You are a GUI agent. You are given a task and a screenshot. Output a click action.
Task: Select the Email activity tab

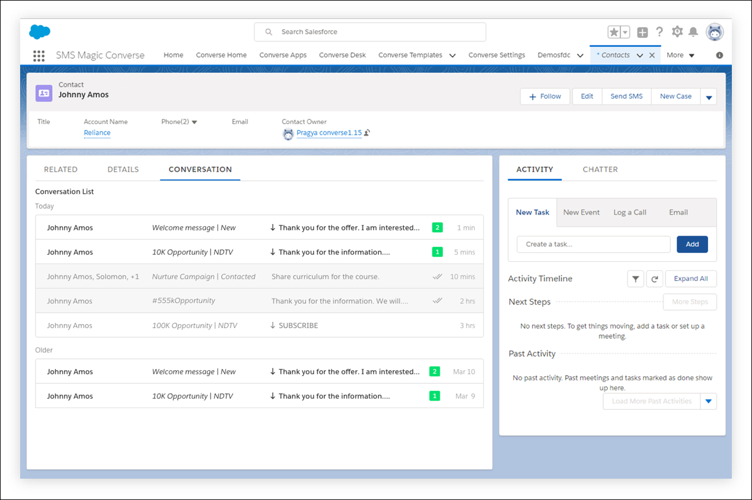point(678,212)
